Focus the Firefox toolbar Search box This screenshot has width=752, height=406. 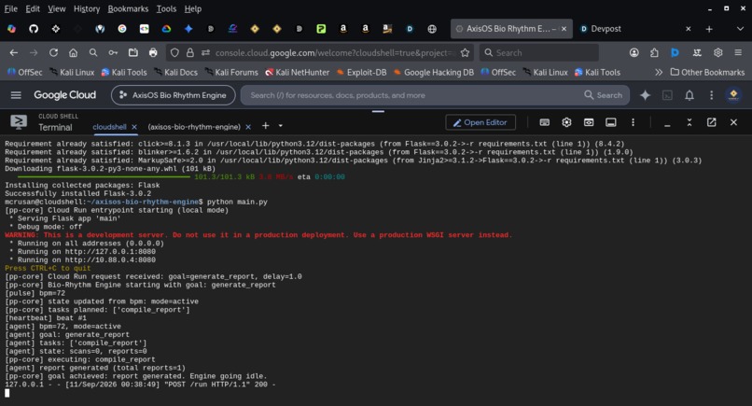pyautogui.click(x=539, y=53)
